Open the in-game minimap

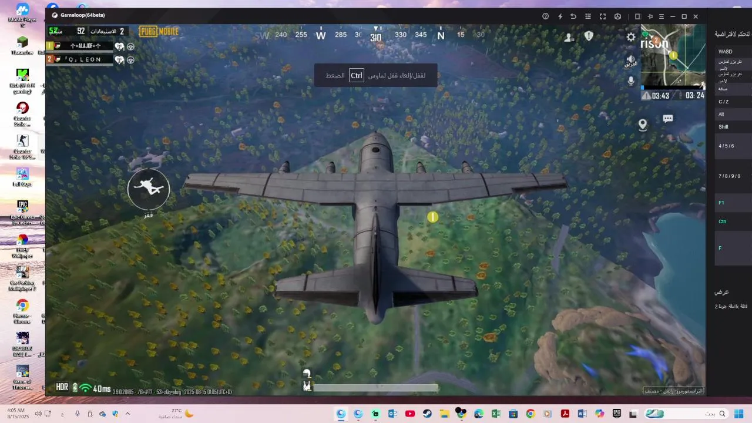tap(673, 56)
